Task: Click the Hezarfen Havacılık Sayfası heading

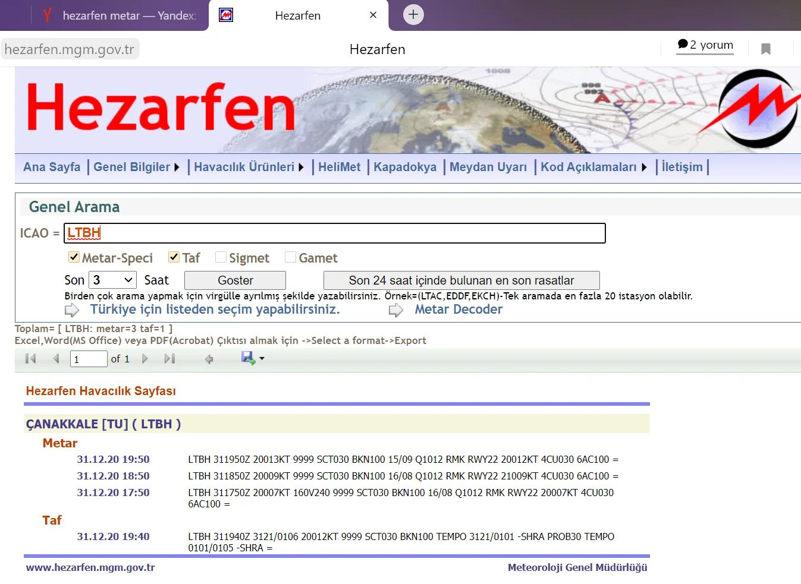Action: click(100, 391)
